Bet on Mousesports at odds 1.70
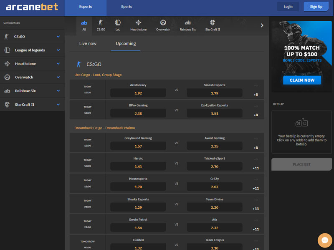334x250 pixels. pos(138,187)
